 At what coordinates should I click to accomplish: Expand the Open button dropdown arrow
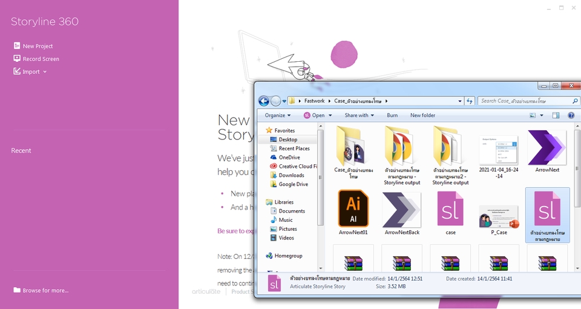pos(330,115)
